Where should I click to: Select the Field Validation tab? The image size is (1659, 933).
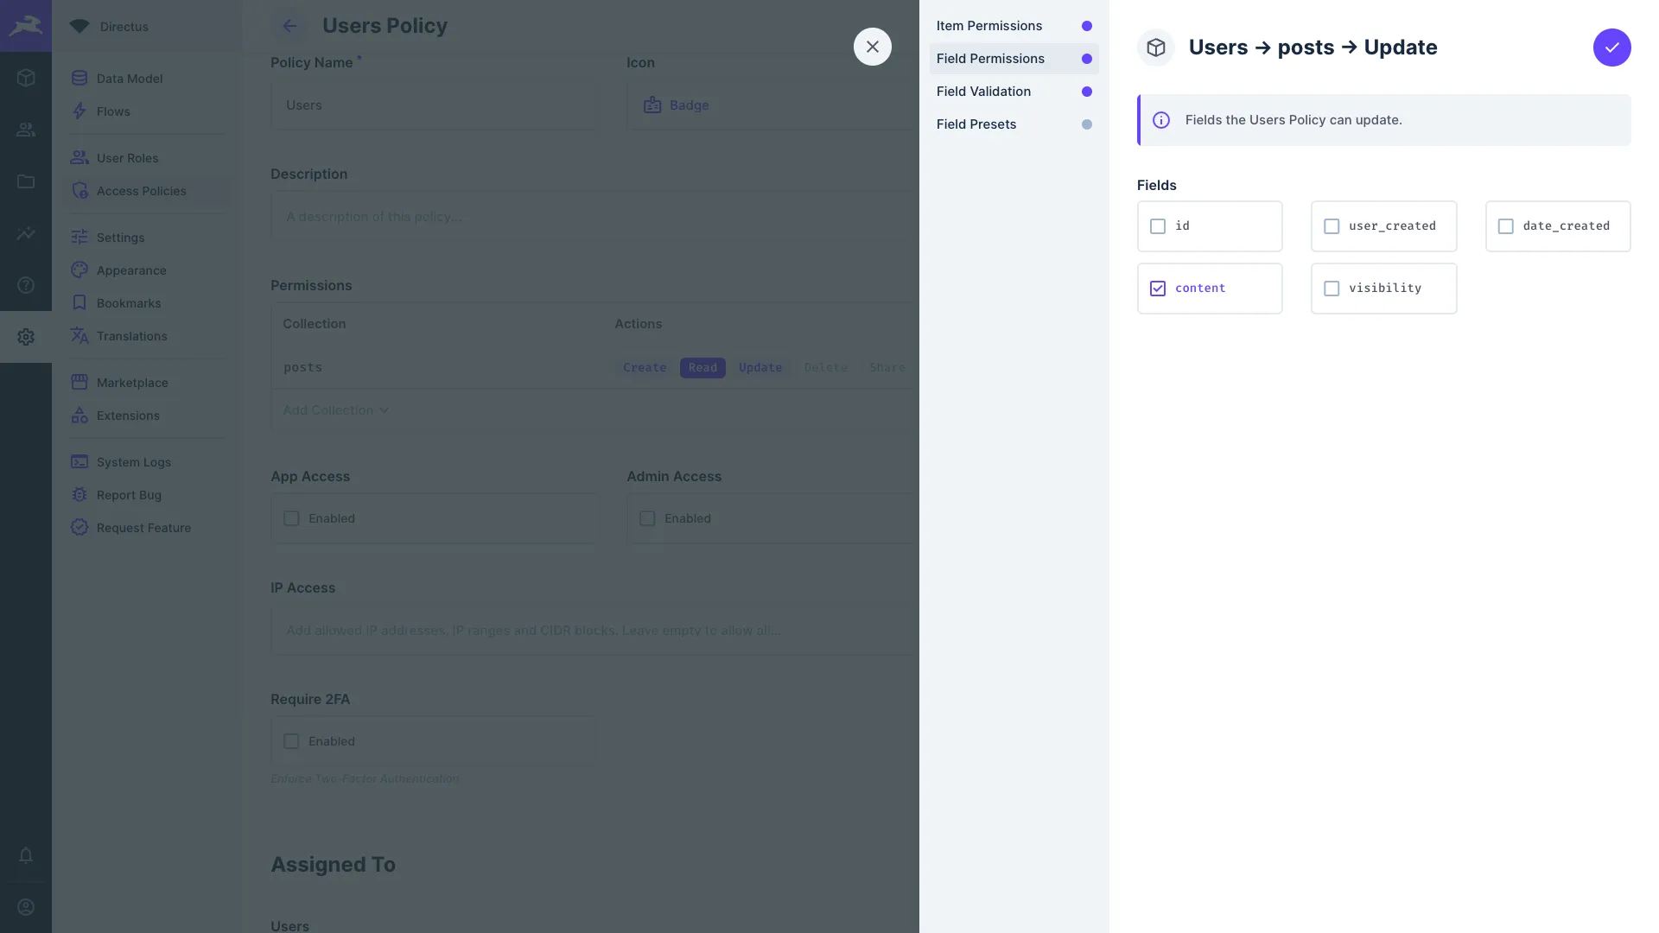coord(983,91)
